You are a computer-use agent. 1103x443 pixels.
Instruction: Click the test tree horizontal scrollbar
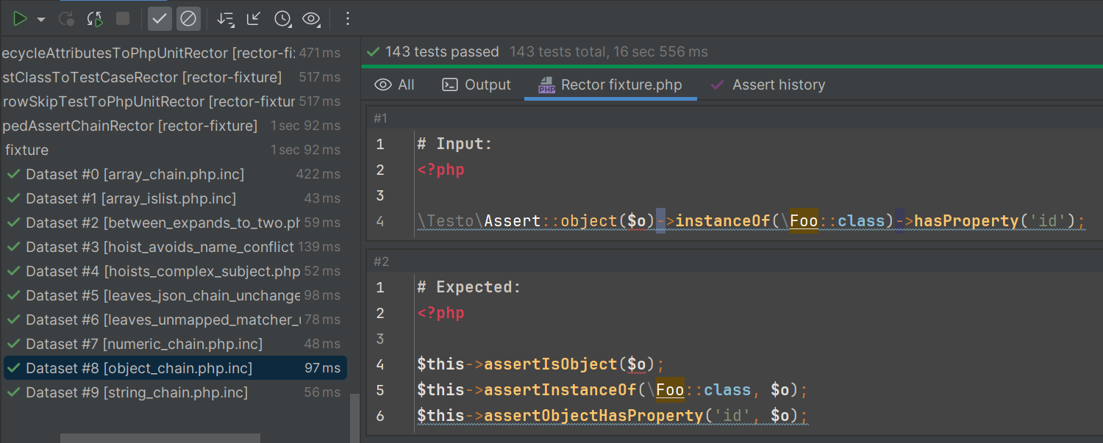160,438
